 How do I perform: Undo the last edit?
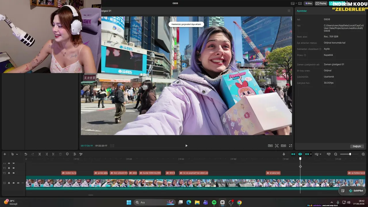(x=26, y=154)
